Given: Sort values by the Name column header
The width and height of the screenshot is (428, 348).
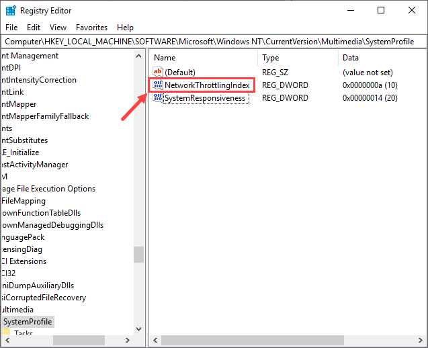Looking at the screenshot, I should pyautogui.click(x=204, y=58).
